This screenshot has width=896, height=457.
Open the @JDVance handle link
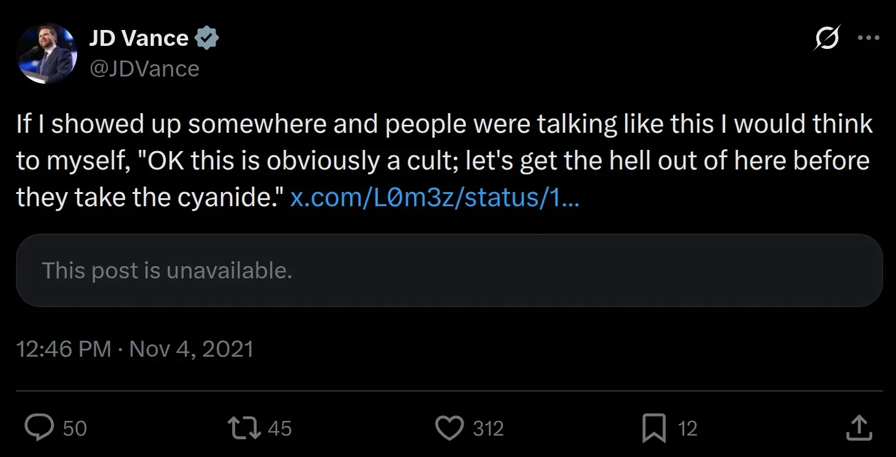click(x=145, y=69)
